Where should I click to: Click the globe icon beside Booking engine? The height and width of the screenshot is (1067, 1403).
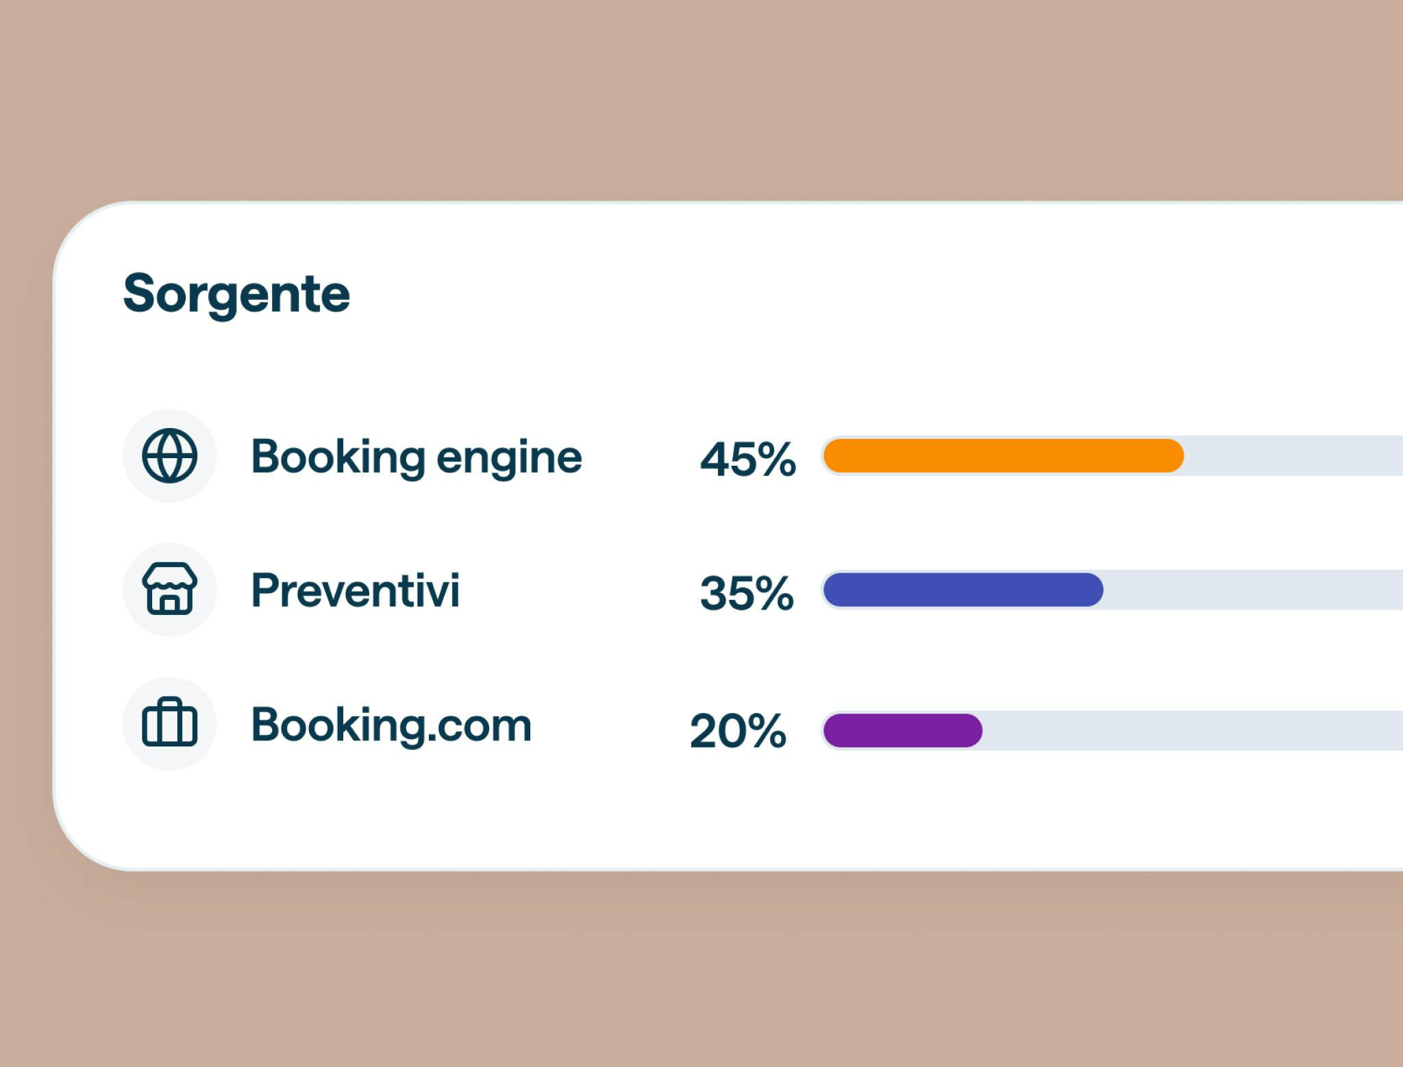point(169,456)
